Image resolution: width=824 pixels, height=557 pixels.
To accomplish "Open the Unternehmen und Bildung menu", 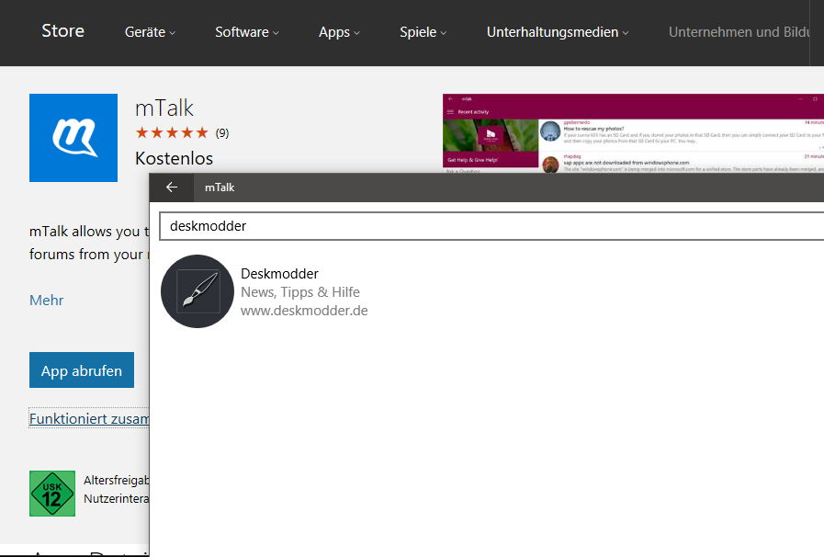I will tap(739, 32).
